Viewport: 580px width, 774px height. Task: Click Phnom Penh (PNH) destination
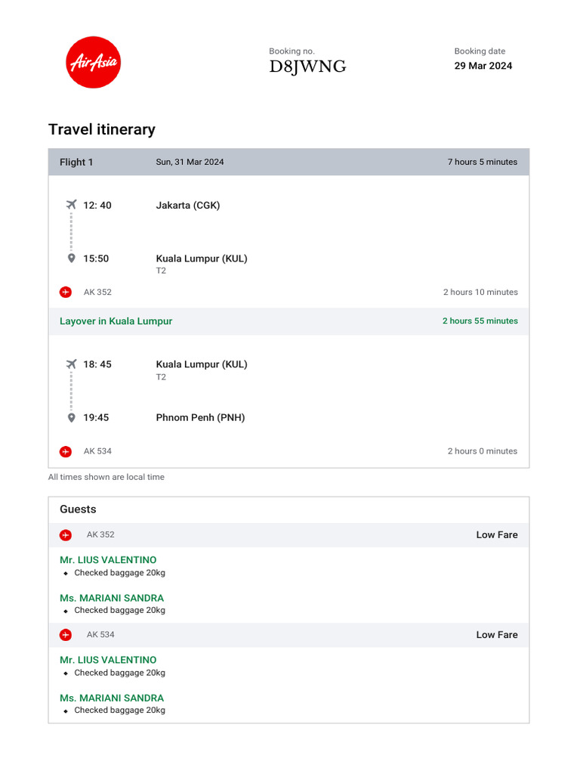(200, 417)
